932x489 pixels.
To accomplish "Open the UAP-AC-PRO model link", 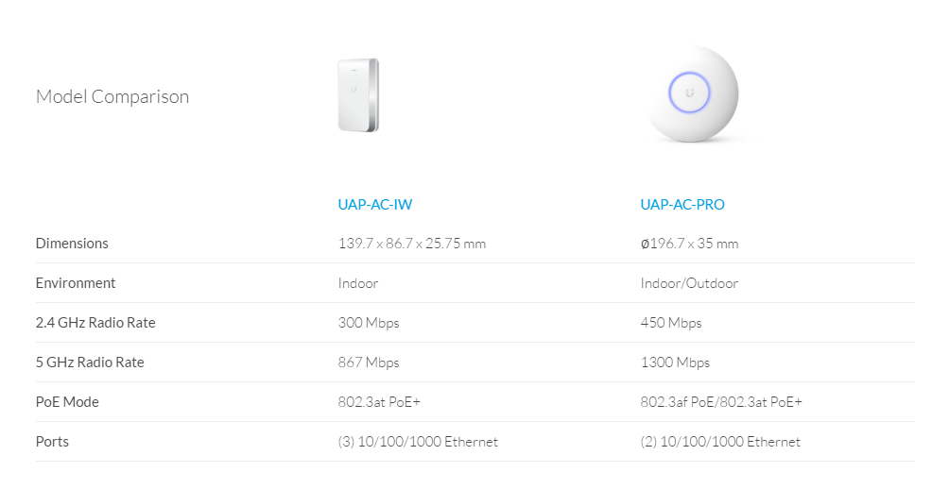I will [x=682, y=204].
